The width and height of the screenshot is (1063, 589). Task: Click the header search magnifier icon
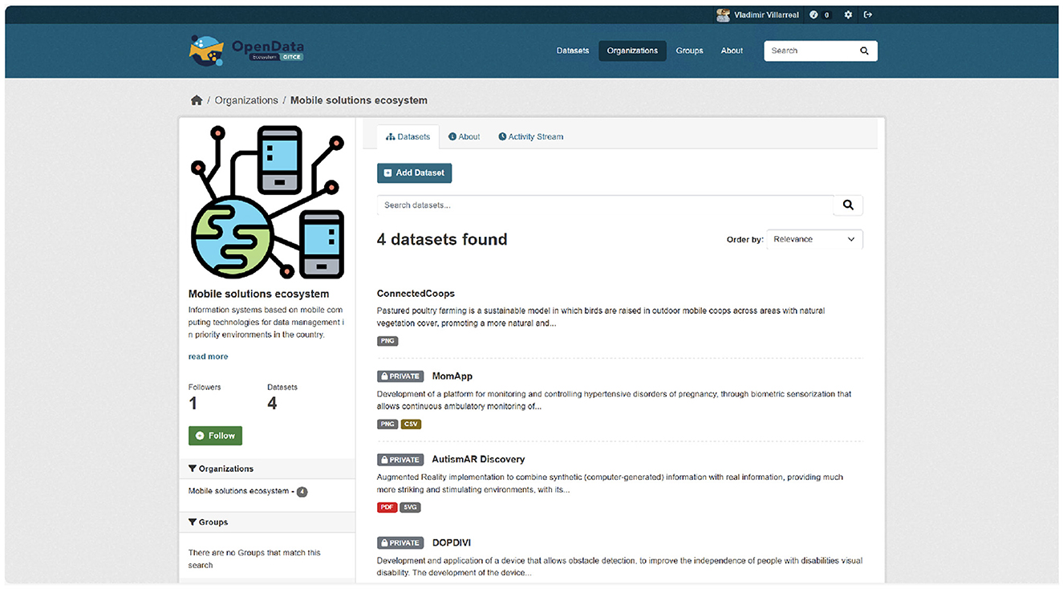click(864, 51)
